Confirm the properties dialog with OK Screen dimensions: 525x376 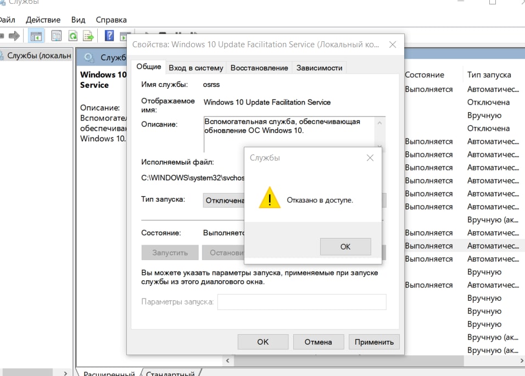click(263, 342)
